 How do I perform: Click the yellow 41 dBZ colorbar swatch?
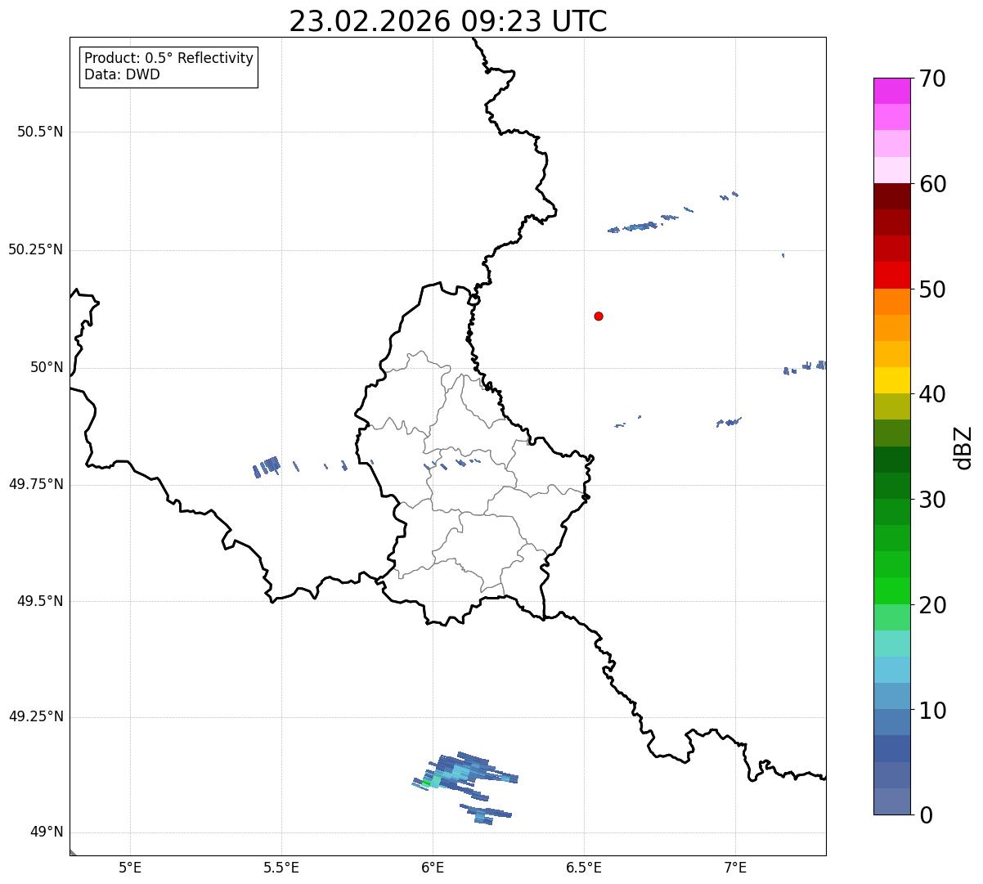pos(892,380)
